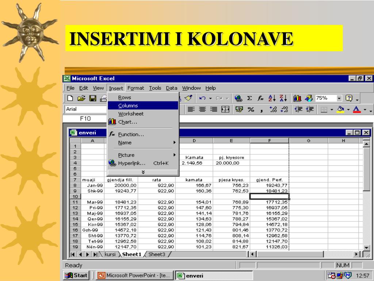This screenshot has height=281, width=374.
Task: Click the Borders toolbar icon
Action: point(324,110)
